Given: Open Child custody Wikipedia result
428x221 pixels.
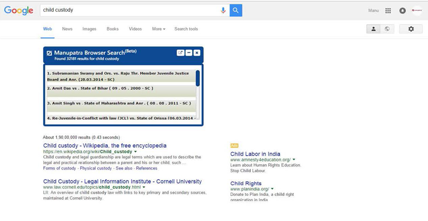Looking at the screenshot, I should 105,146.
